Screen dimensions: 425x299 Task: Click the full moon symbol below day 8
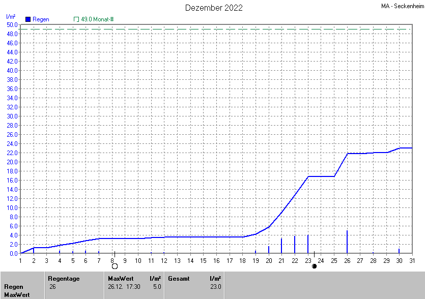115,266
